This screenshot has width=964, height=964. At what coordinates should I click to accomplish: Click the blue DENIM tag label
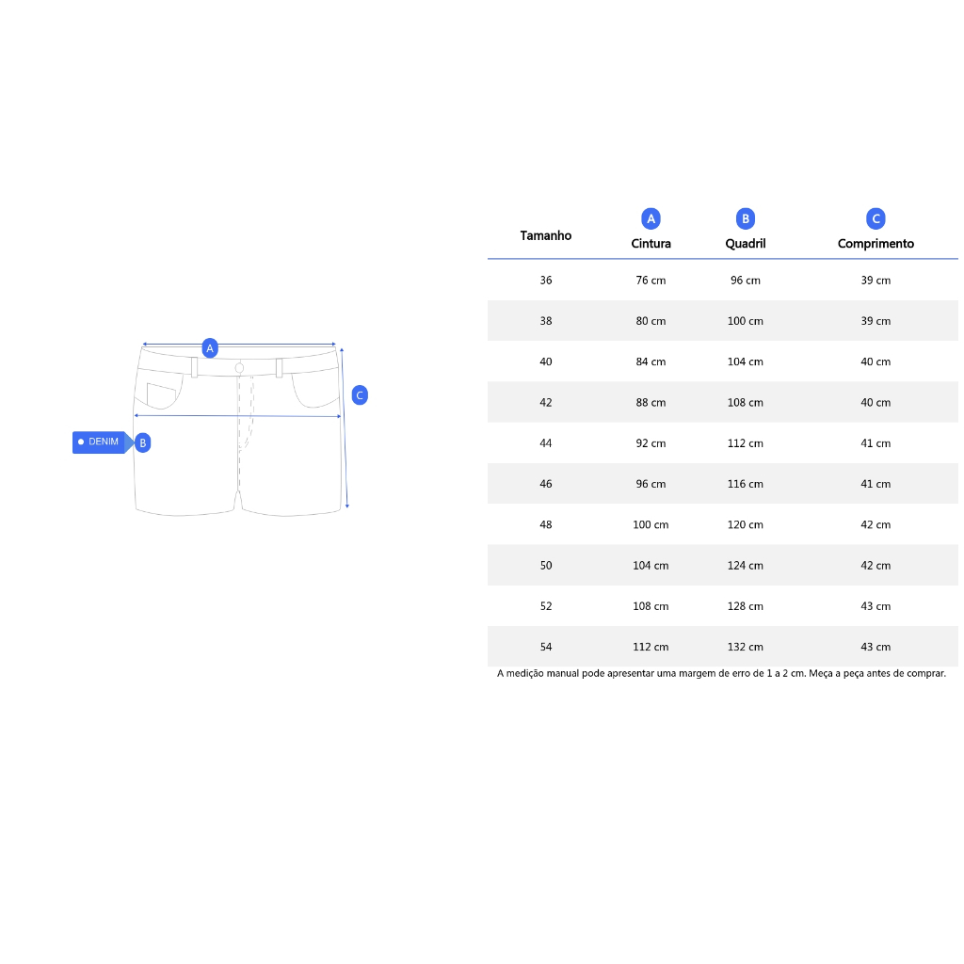point(101,442)
